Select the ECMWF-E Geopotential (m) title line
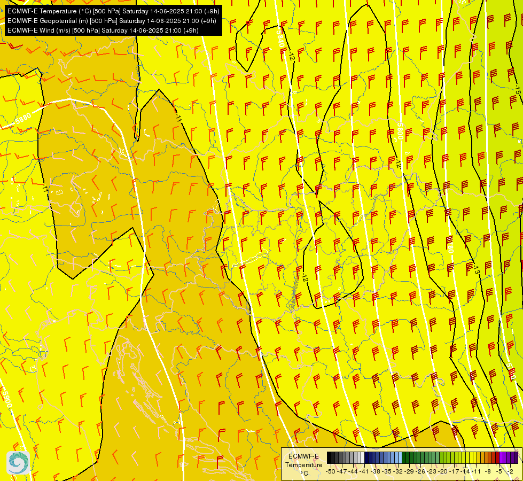 (x=112, y=21)
